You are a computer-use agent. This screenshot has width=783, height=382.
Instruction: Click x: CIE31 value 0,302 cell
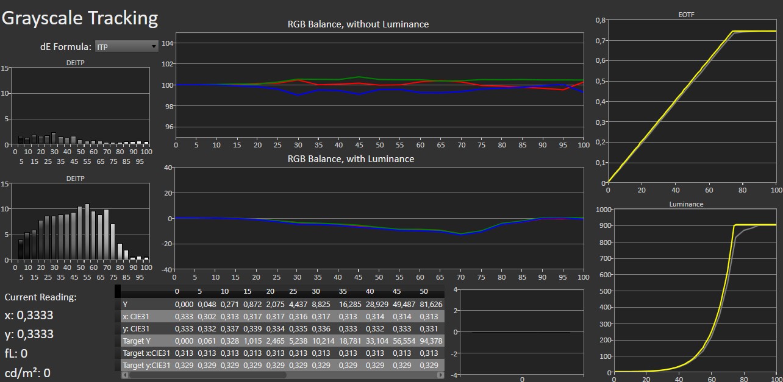pos(207,316)
